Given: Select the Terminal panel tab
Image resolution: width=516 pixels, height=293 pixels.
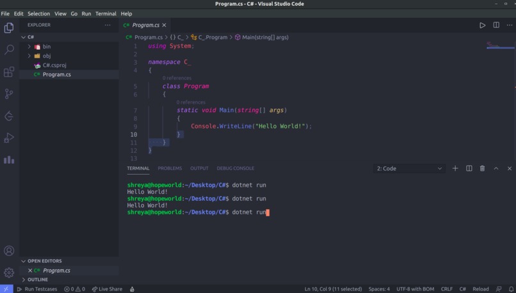Looking at the screenshot, I should point(138,168).
